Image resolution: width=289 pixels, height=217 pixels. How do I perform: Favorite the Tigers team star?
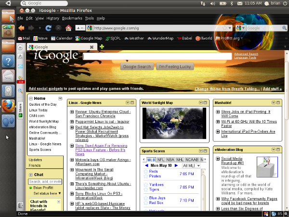pyautogui.click(x=146, y=190)
